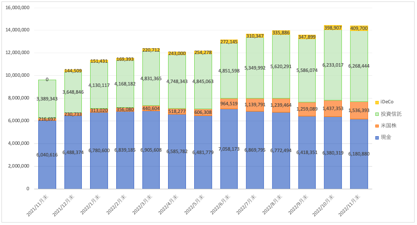
Task: Select the 2022/6月末 x-axis label
Action: click(222, 206)
